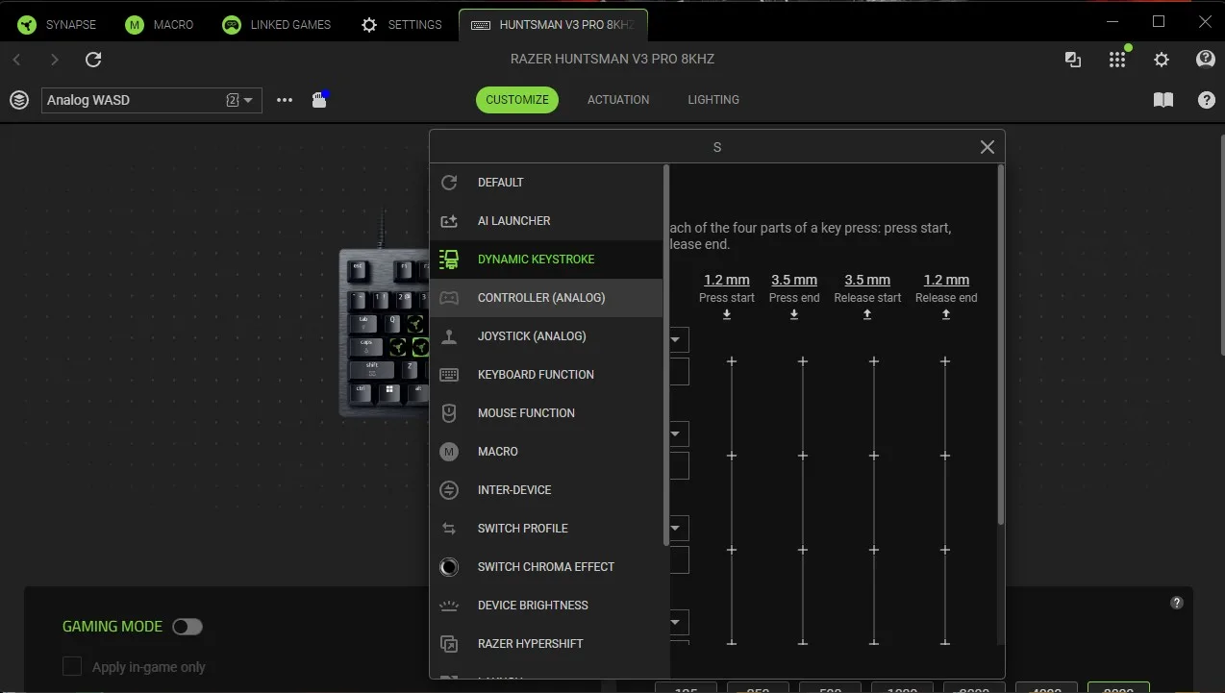Open the multi-window display icon

tap(1073, 60)
